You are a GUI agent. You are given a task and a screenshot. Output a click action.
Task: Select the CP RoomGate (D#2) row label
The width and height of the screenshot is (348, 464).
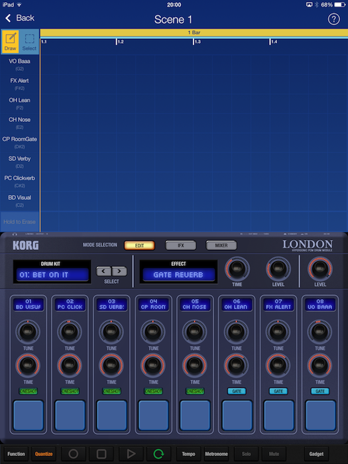pyautogui.click(x=19, y=143)
